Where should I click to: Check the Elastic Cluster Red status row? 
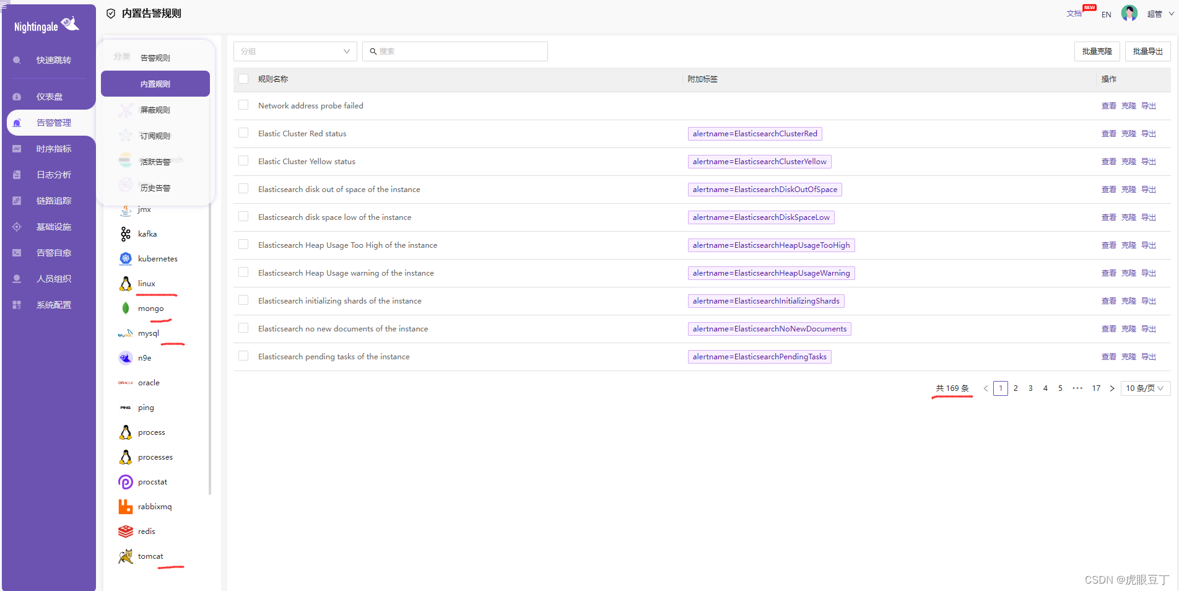(x=243, y=133)
